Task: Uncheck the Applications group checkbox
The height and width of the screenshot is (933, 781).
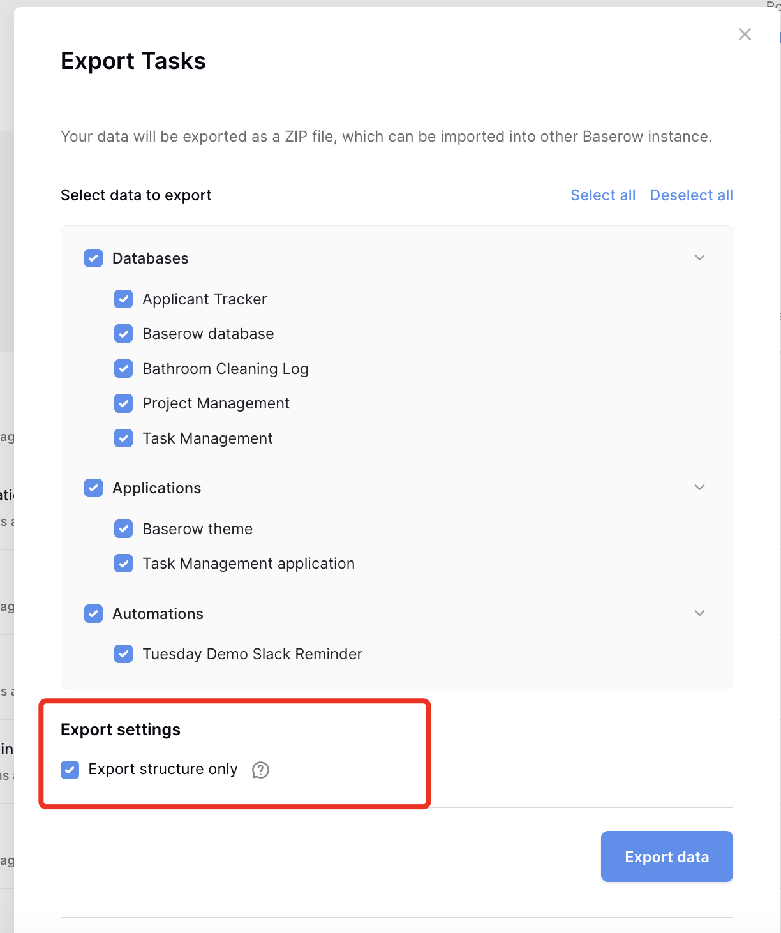Action: [x=94, y=488]
